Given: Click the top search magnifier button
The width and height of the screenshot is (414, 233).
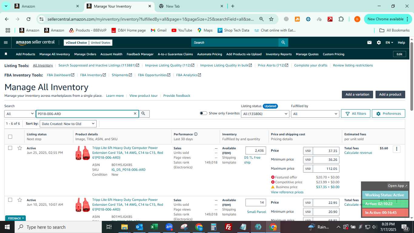Looking at the screenshot, I should pos(283,42).
